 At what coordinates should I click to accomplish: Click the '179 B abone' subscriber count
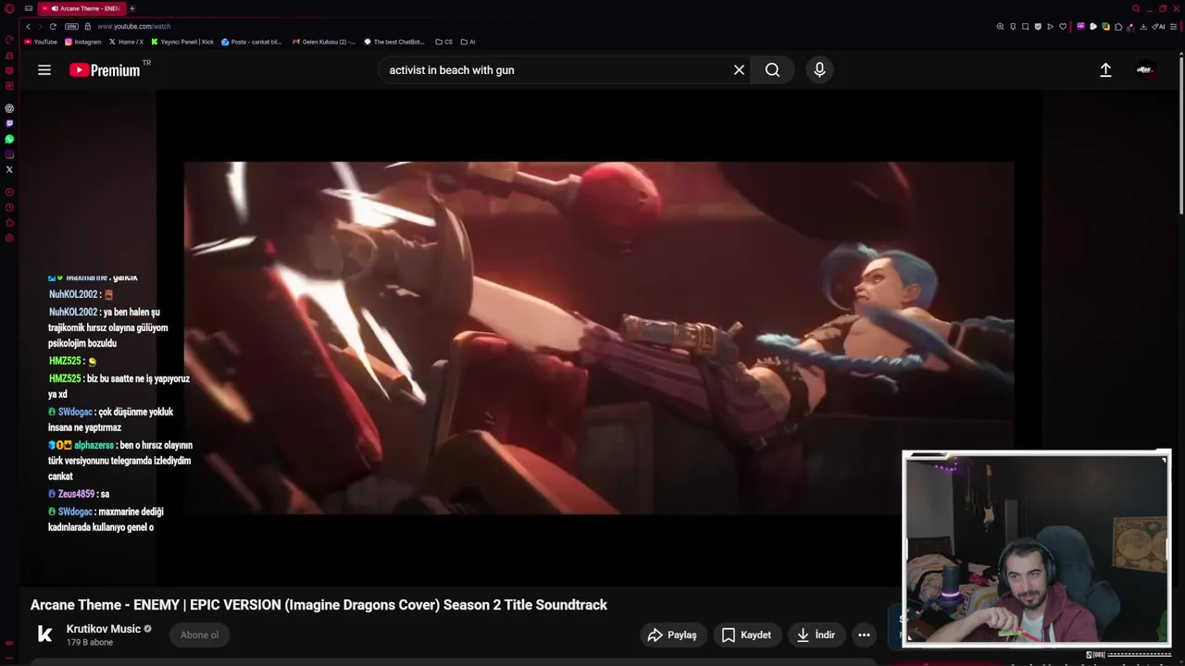coord(90,642)
